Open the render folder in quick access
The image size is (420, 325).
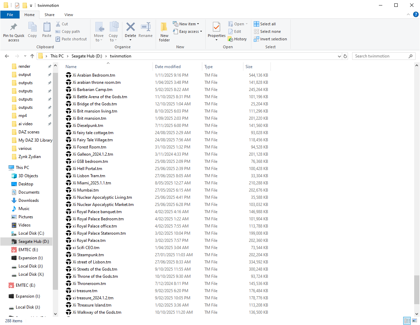(x=24, y=66)
